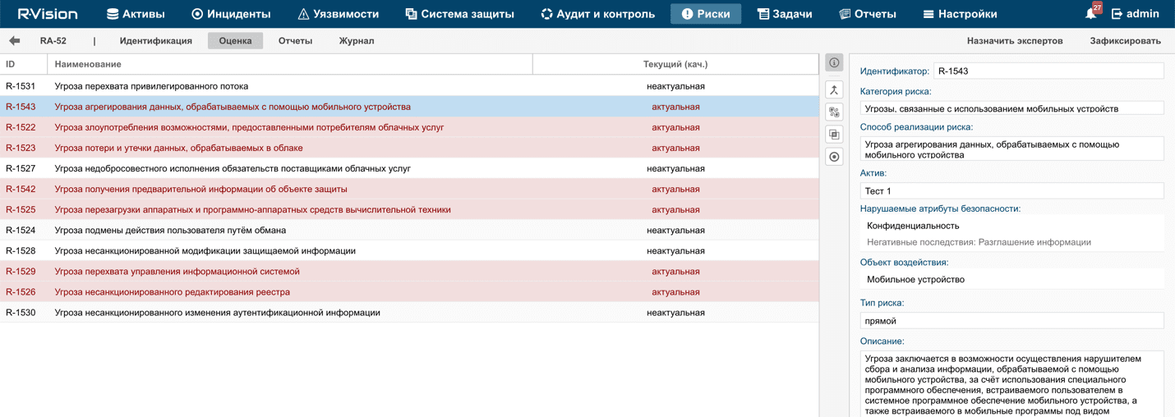
Task: Click the merge arrows side panel icon
Action: pyautogui.click(x=834, y=90)
